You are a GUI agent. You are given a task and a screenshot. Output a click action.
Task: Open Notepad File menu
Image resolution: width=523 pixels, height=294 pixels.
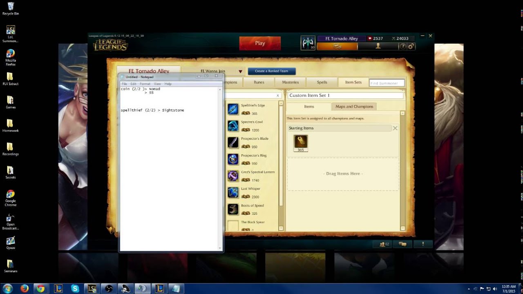(124, 84)
